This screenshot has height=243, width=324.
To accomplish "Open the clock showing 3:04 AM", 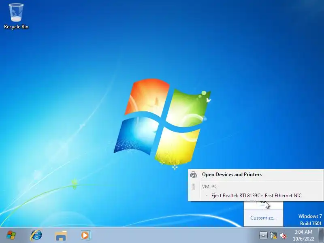I will 303,235.
